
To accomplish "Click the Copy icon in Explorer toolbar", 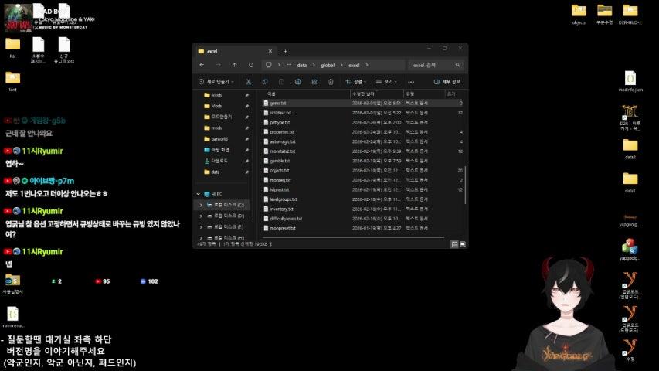I will pos(265,82).
